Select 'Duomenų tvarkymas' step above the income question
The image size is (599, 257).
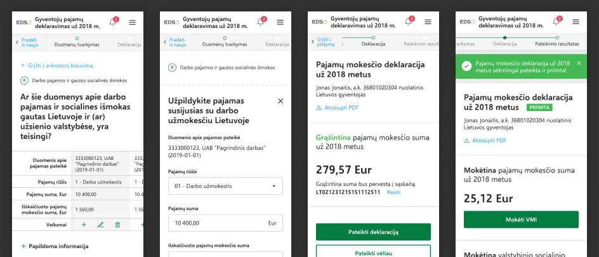pos(76,44)
